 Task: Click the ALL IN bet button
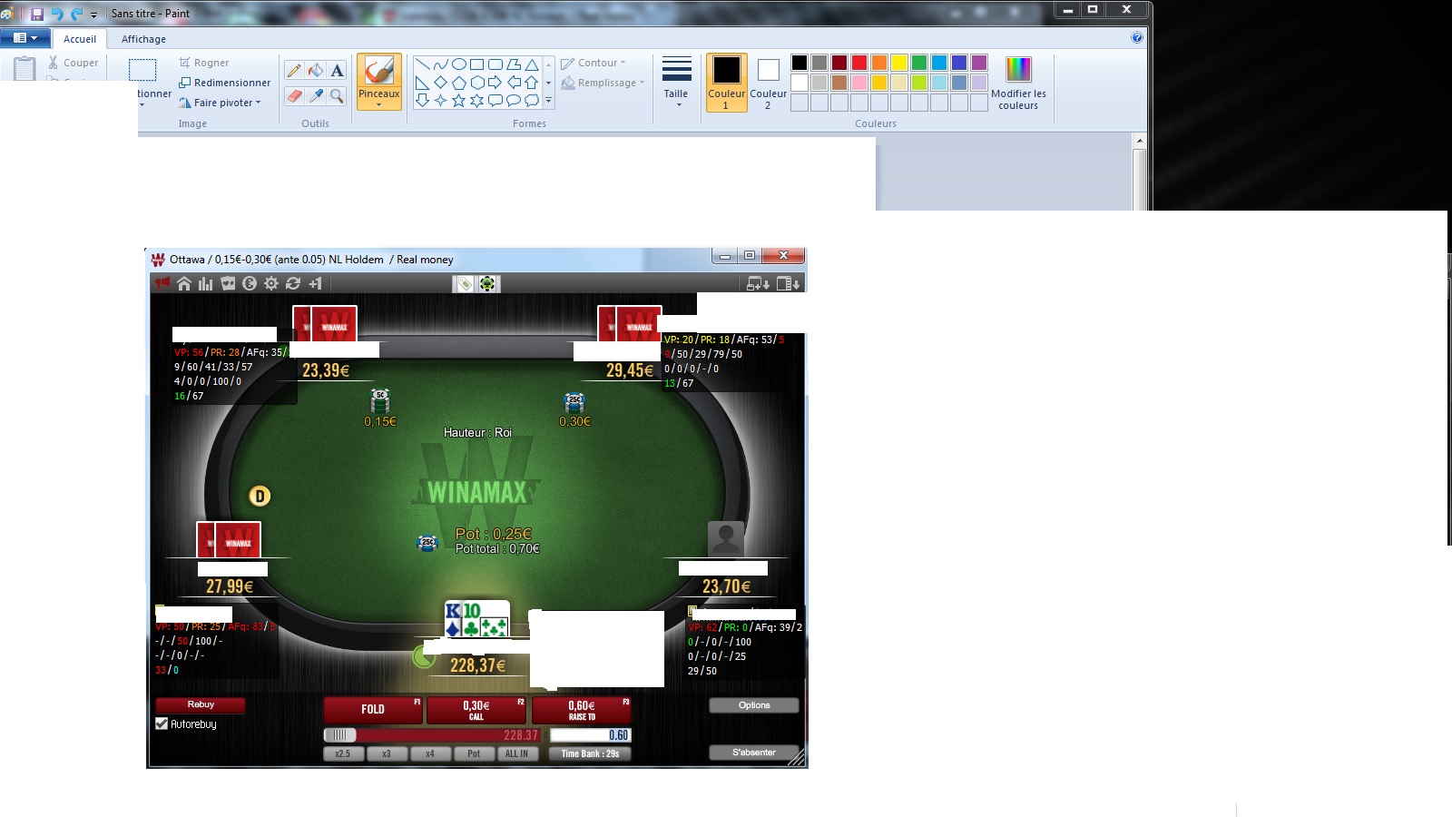coord(517,753)
